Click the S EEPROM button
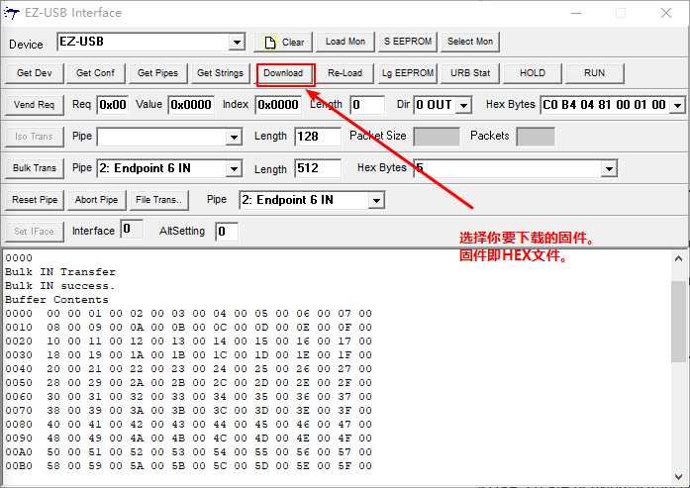The height and width of the screenshot is (488, 690). [408, 42]
